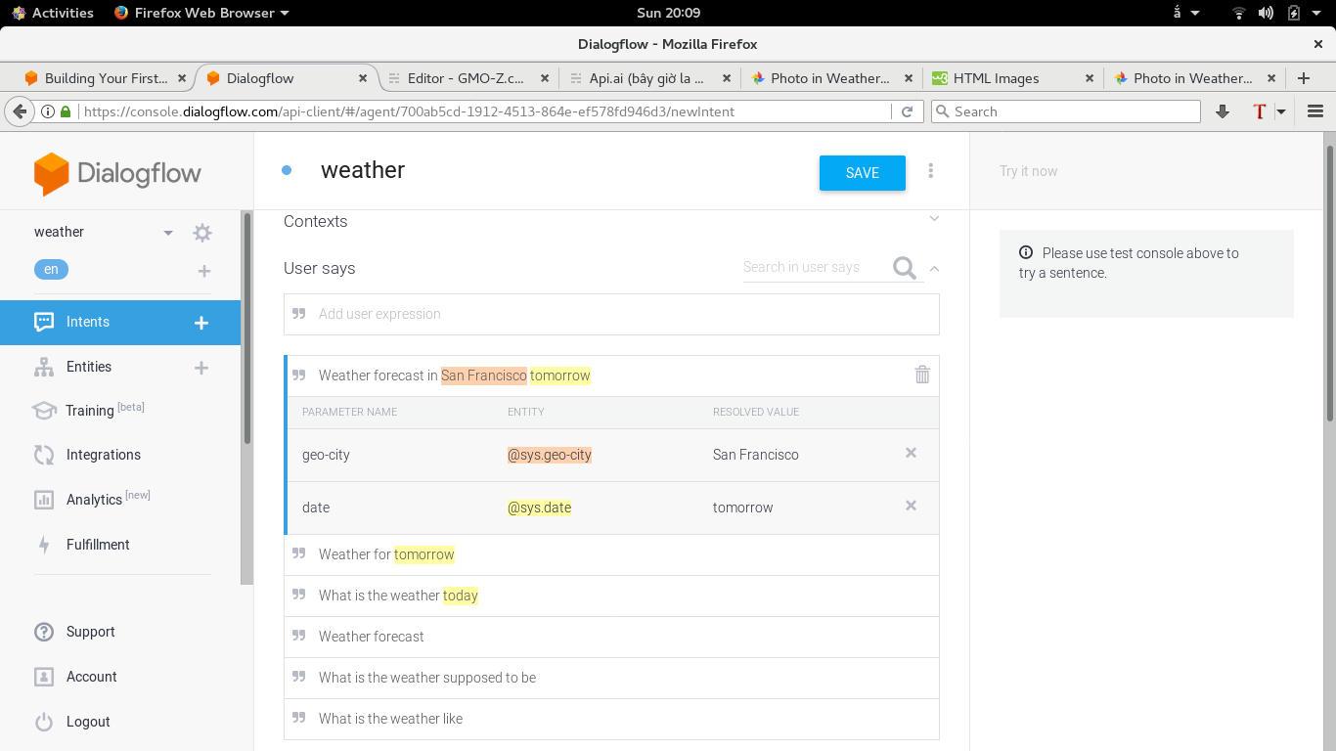Click the Integrations sync icon

44,455
